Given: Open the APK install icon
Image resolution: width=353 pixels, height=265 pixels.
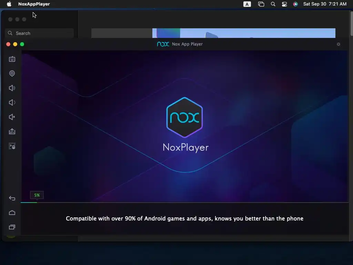Looking at the screenshot, I should (x=12, y=131).
